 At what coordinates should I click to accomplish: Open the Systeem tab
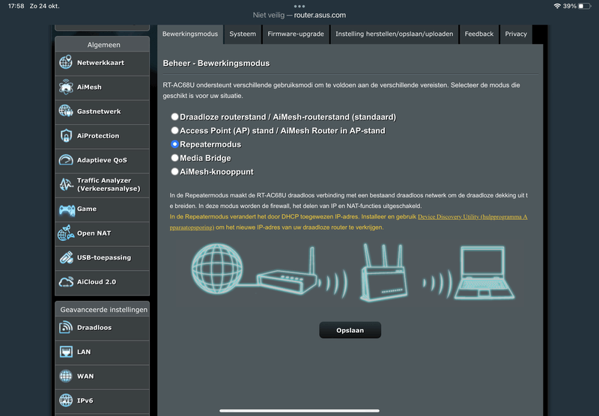(243, 34)
